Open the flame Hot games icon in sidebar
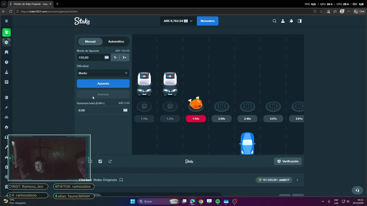Viewport: 367px width, 206px height. (x=6, y=127)
